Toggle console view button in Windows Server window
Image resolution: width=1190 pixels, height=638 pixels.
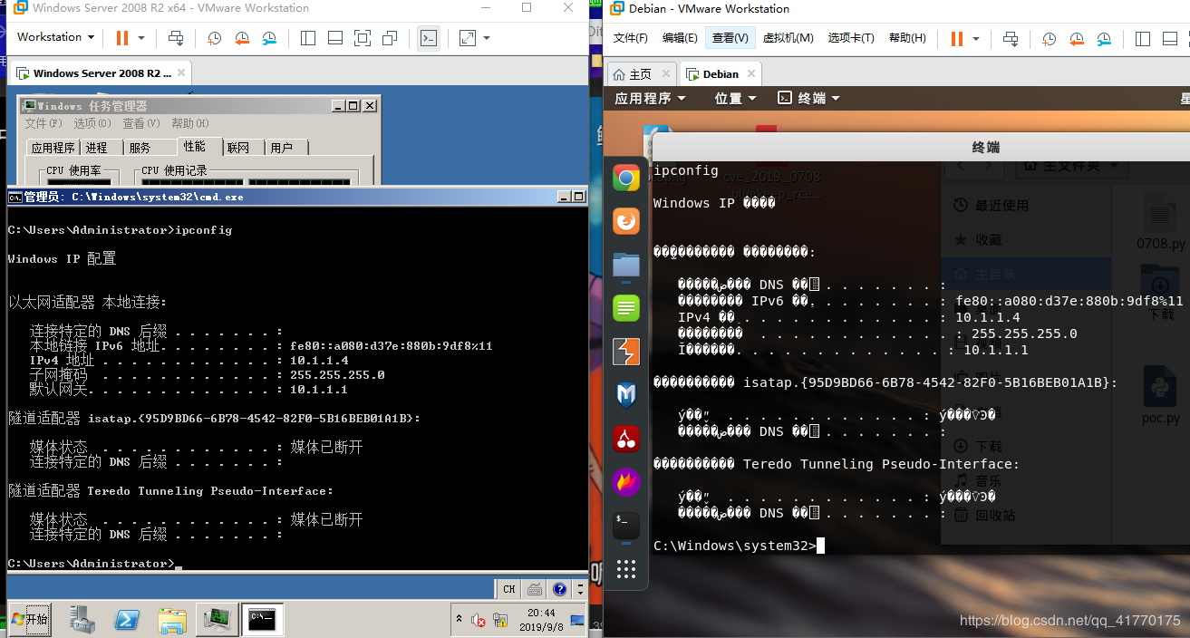coord(429,38)
